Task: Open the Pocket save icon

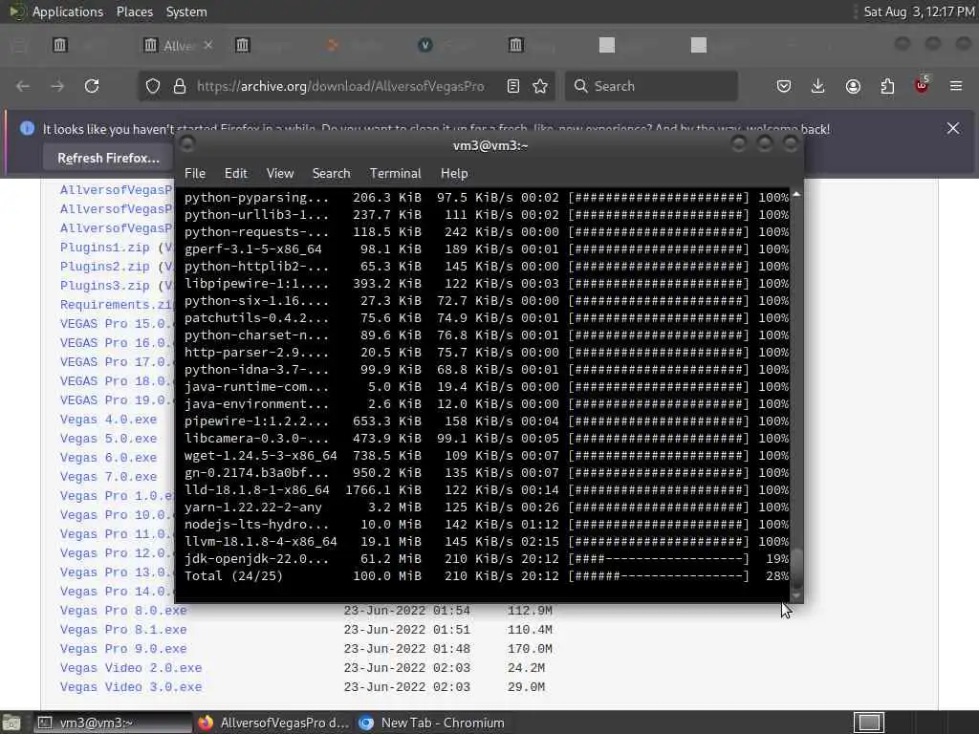Action: pos(784,86)
